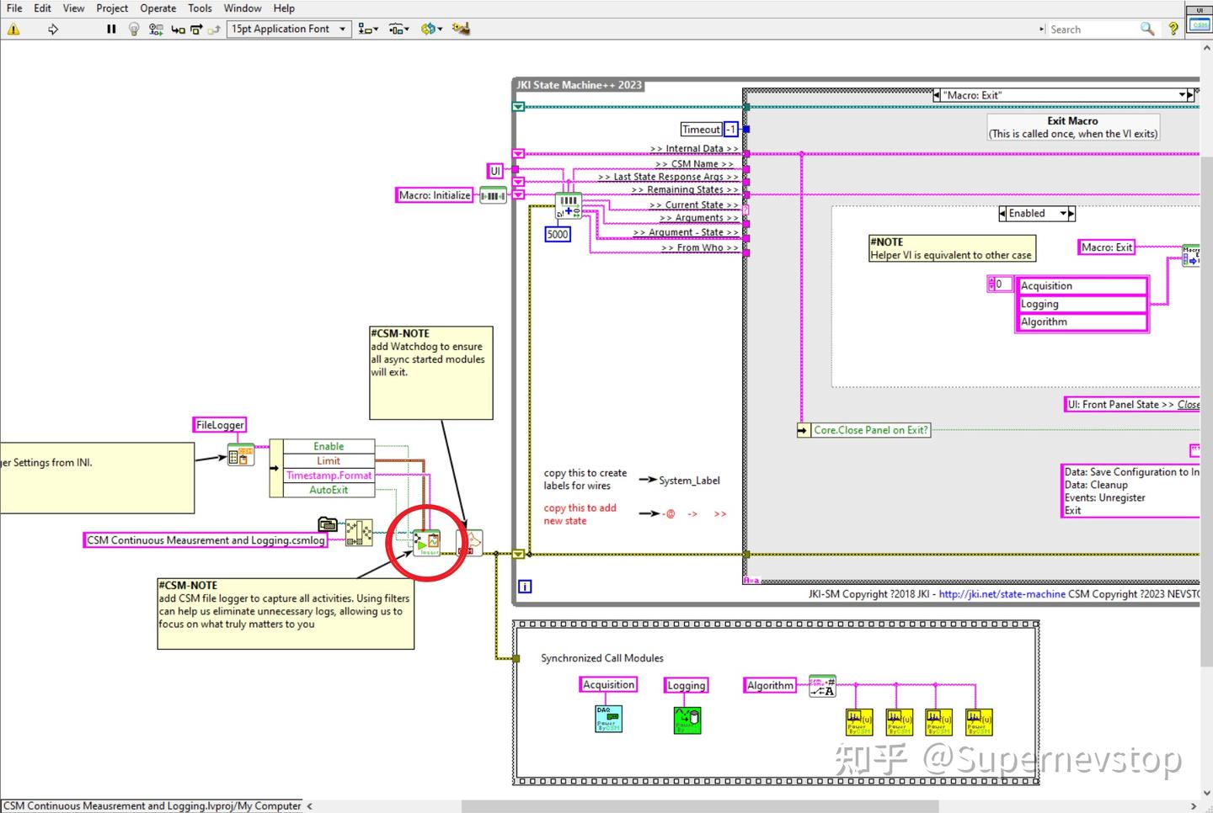Click the Acquisition DAQ module subVI icon
1213x813 pixels.
608,717
